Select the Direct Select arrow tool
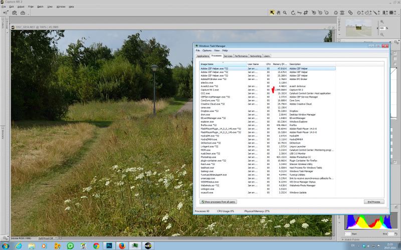This screenshot has height=250, width=401. (x=272, y=12)
